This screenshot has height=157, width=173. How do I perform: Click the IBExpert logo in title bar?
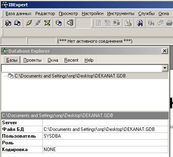[x=5, y=5]
